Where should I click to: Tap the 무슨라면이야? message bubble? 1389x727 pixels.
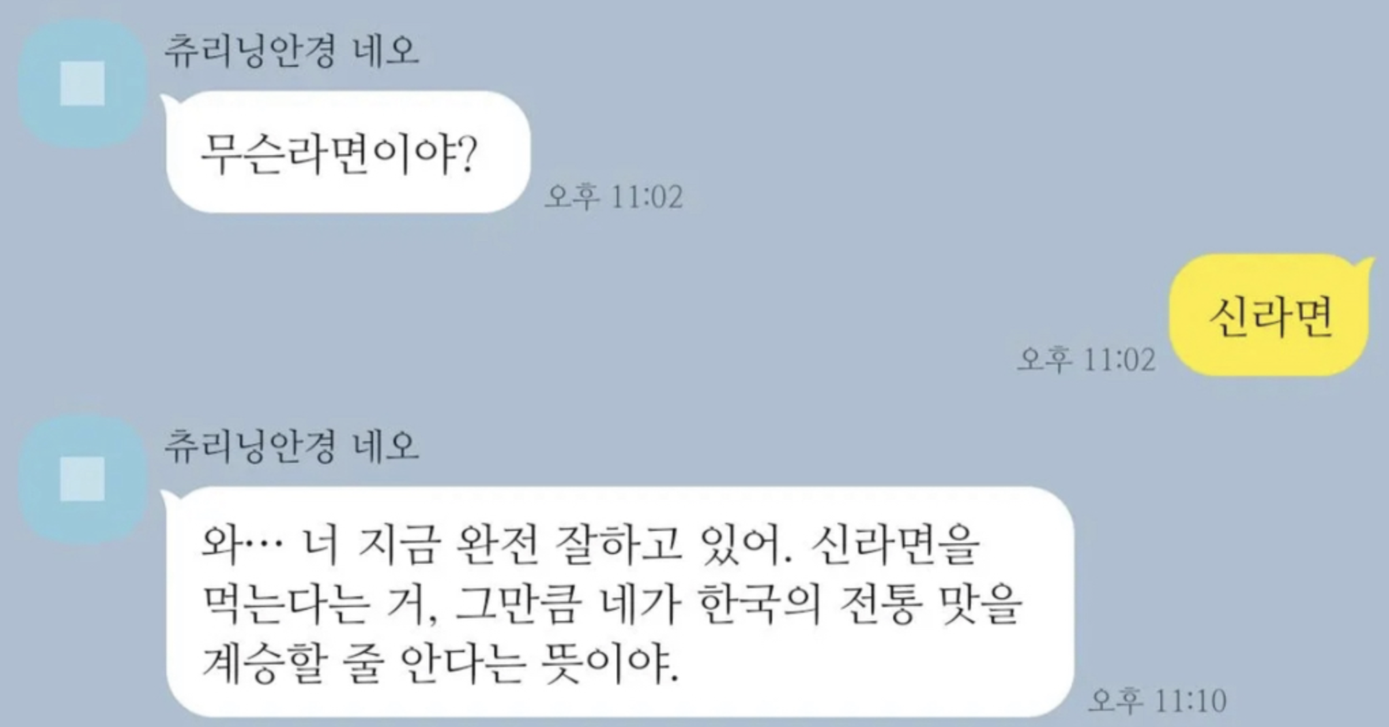(349, 152)
